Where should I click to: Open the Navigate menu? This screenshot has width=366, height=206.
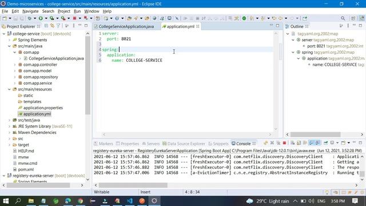pyautogui.click(x=30, y=11)
